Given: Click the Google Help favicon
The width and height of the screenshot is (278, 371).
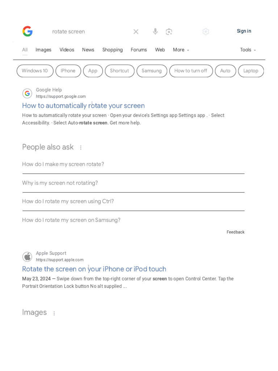Looking at the screenshot, I should coord(27,93).
